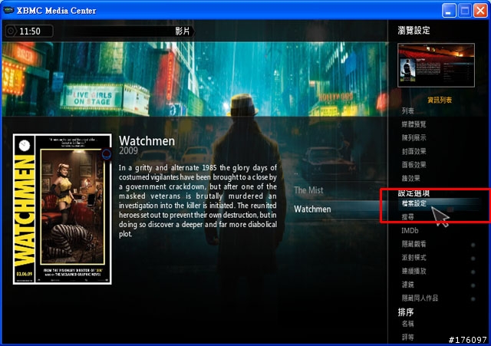Choose the 封面效果 view
This screenshot has width=491, height=346.
coord(414,152)
